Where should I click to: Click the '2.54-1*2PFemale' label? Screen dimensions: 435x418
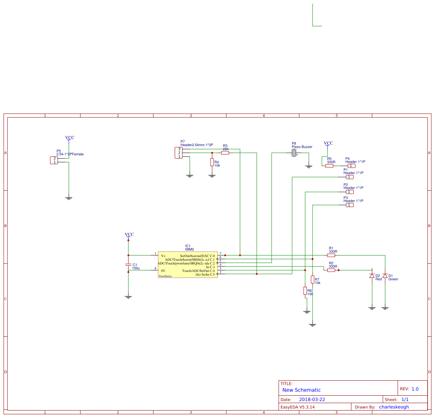pyautogui.click(x=70, y=154)
